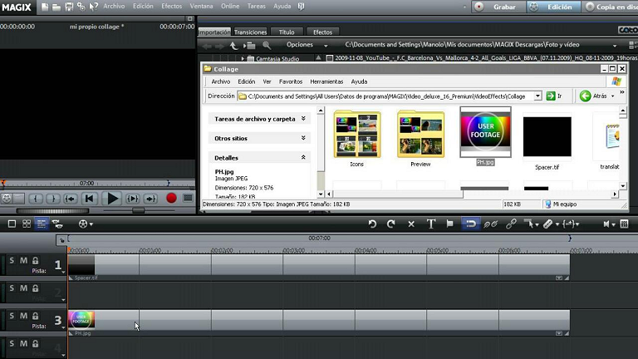Switch to timeline mode view icon
The width and height of the screenshot is (638, 359).
coord(42,224)
